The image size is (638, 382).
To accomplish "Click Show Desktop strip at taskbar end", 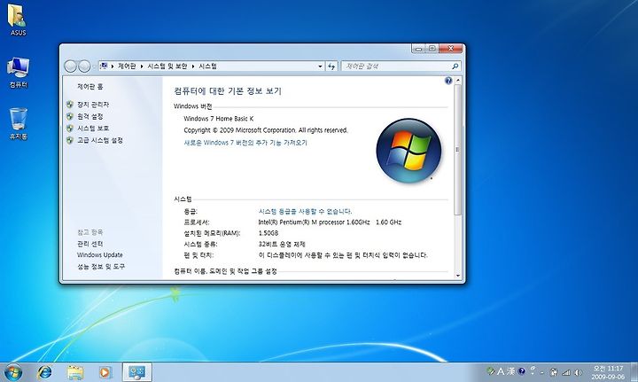I will point(634,372).
